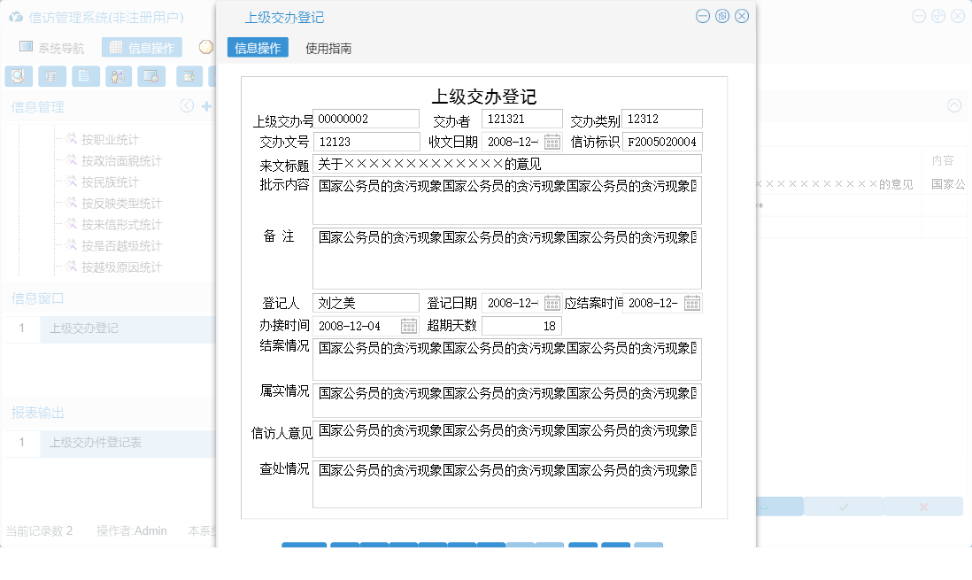This screenshot has width=972, height=580.
Task: Open the user management toolbar icon
Action: 118,76
